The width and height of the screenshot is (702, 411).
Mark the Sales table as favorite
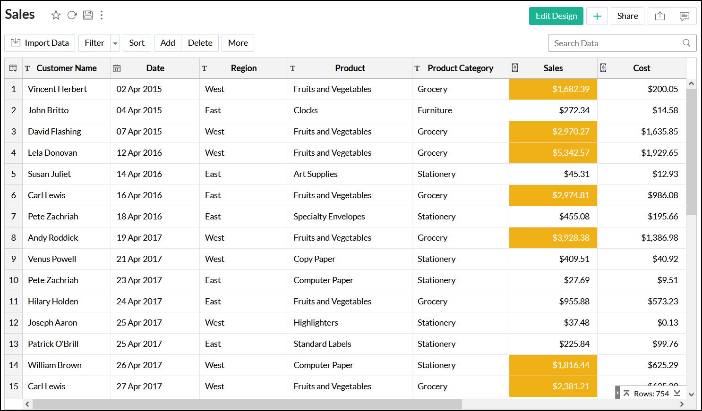(56, 15)
